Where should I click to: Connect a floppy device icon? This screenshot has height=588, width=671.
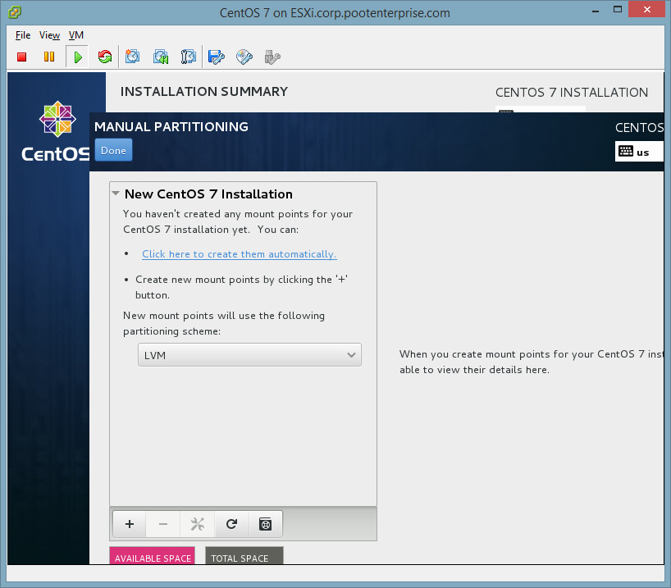(216, 57)
